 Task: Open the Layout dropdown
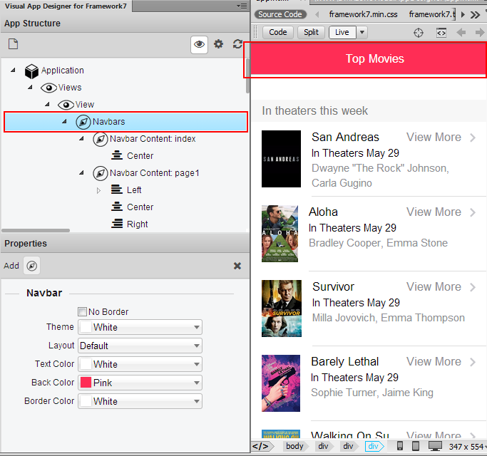[140, 346]
